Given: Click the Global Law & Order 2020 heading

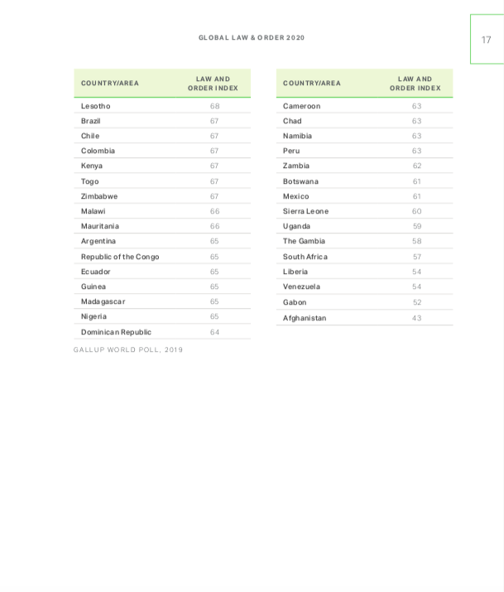Looking at the screenshot, I should [x=252, y=38].
